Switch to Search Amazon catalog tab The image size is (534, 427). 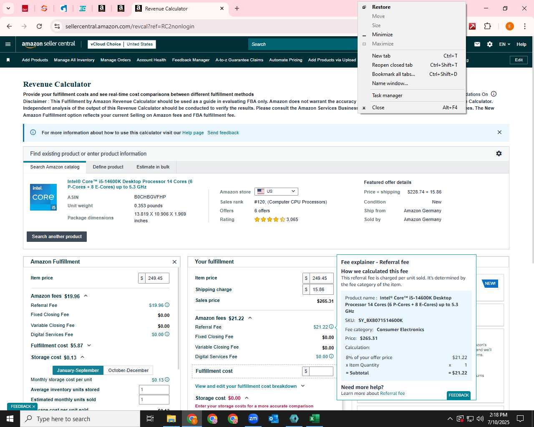(x=55, y=167)
